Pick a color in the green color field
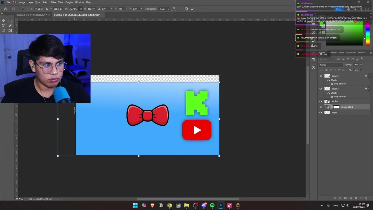Image resolution: width=373 pixels, height=210 pixels. point(344,34)
